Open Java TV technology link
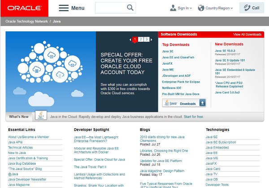269x188 pixels. [x=212, y=174]
